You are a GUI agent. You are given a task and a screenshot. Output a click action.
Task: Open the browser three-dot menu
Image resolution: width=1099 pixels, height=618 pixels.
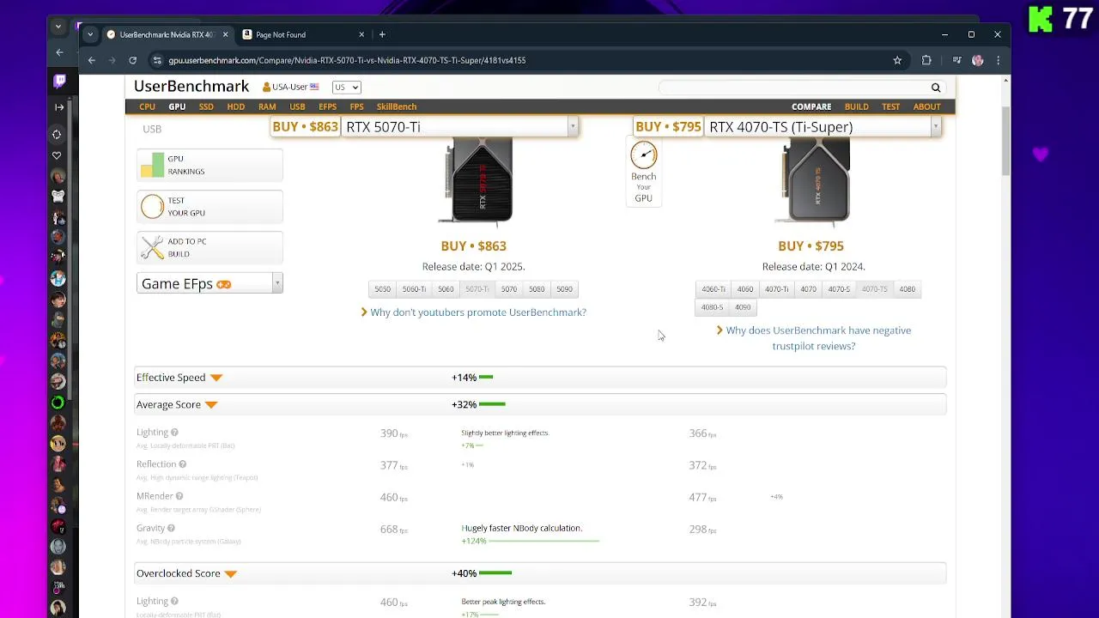click(998, 60)
